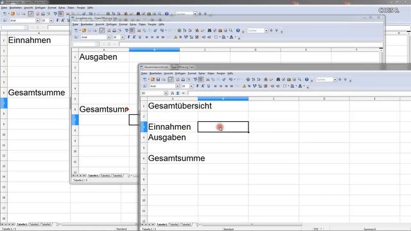411x231 pixels.
Task: Click Sum sigma icon in Gesamtübersicht window
Action: [x=178, y=93]
